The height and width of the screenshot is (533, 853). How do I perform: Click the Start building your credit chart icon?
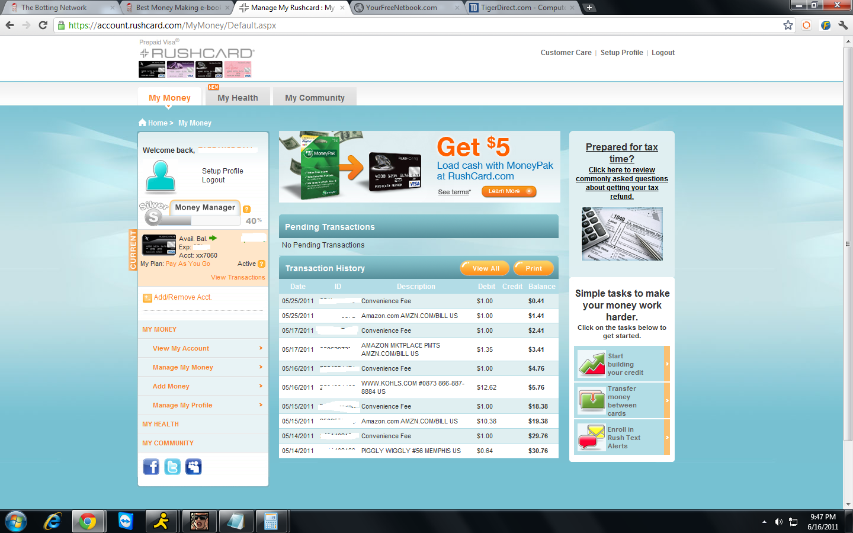pyautogui.click(x=591, y=364)
